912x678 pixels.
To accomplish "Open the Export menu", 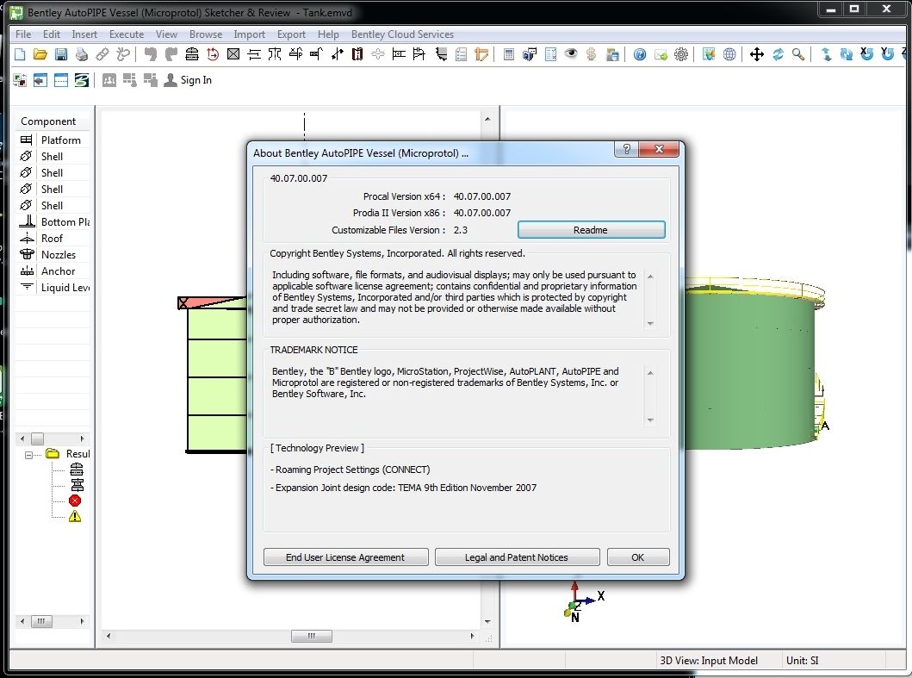I will click(291, 34).
